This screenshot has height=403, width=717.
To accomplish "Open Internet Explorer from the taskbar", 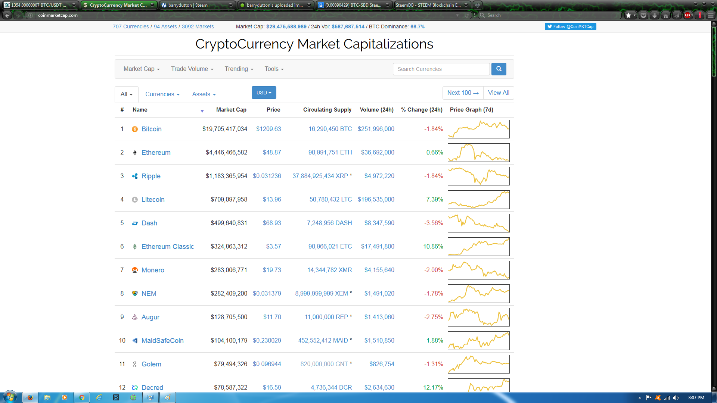I will (x=99, y=397).
